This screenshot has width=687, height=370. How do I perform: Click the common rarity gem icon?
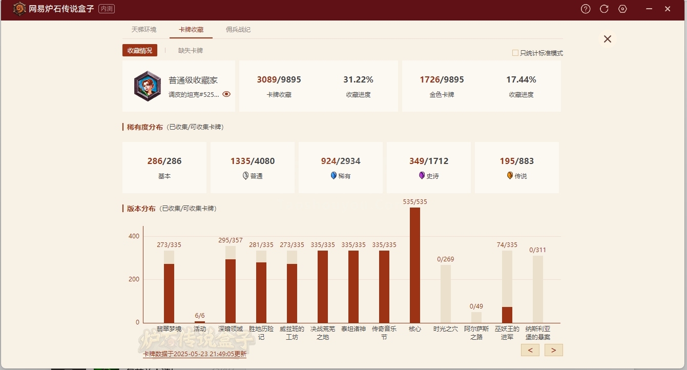click(x=246, y=176)
